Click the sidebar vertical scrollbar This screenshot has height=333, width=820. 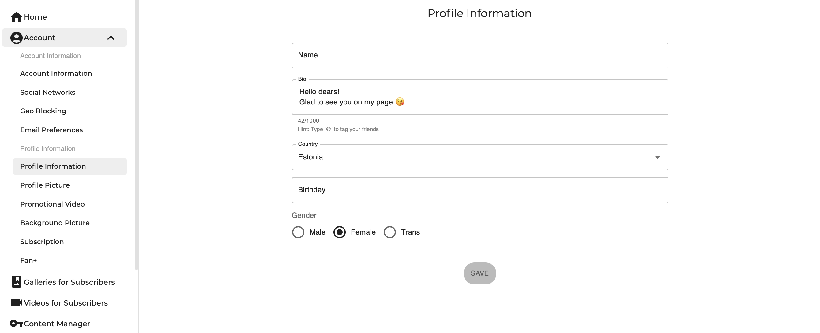tap(137, 134)
